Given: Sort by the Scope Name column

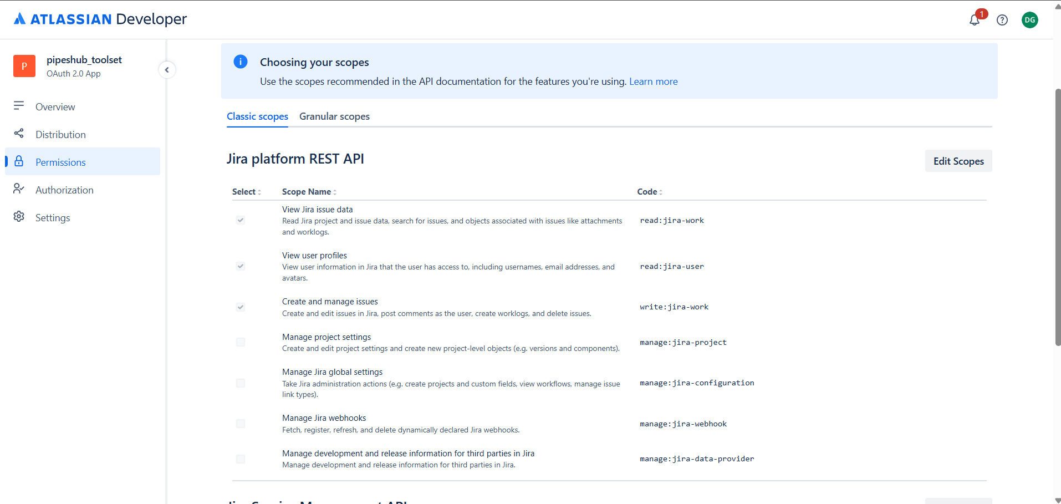Looking at the screenshot, I should coord(309,192).
